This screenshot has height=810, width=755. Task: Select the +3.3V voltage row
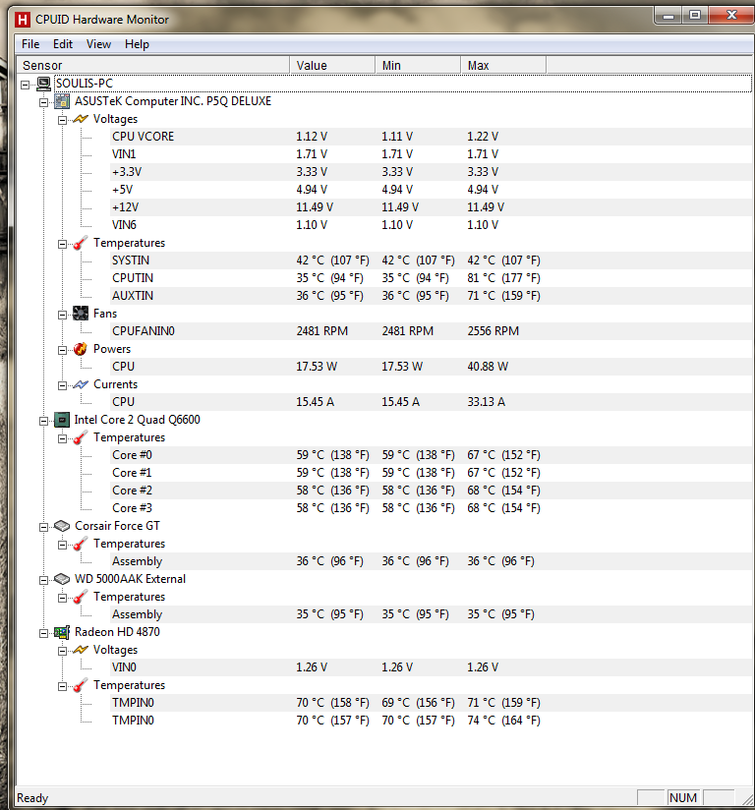[431, 172]
